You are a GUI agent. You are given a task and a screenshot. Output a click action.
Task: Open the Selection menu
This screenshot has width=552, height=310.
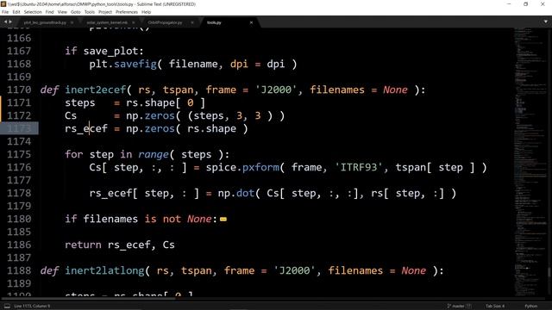coord(33,12)
